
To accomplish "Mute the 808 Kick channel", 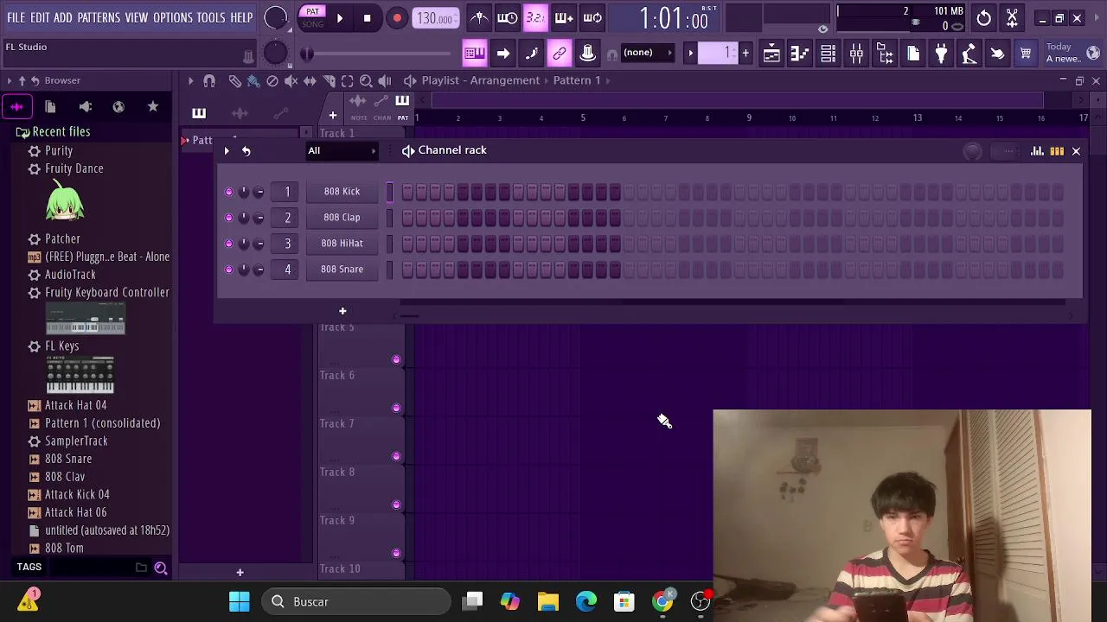I will click(x=228, y=192).
